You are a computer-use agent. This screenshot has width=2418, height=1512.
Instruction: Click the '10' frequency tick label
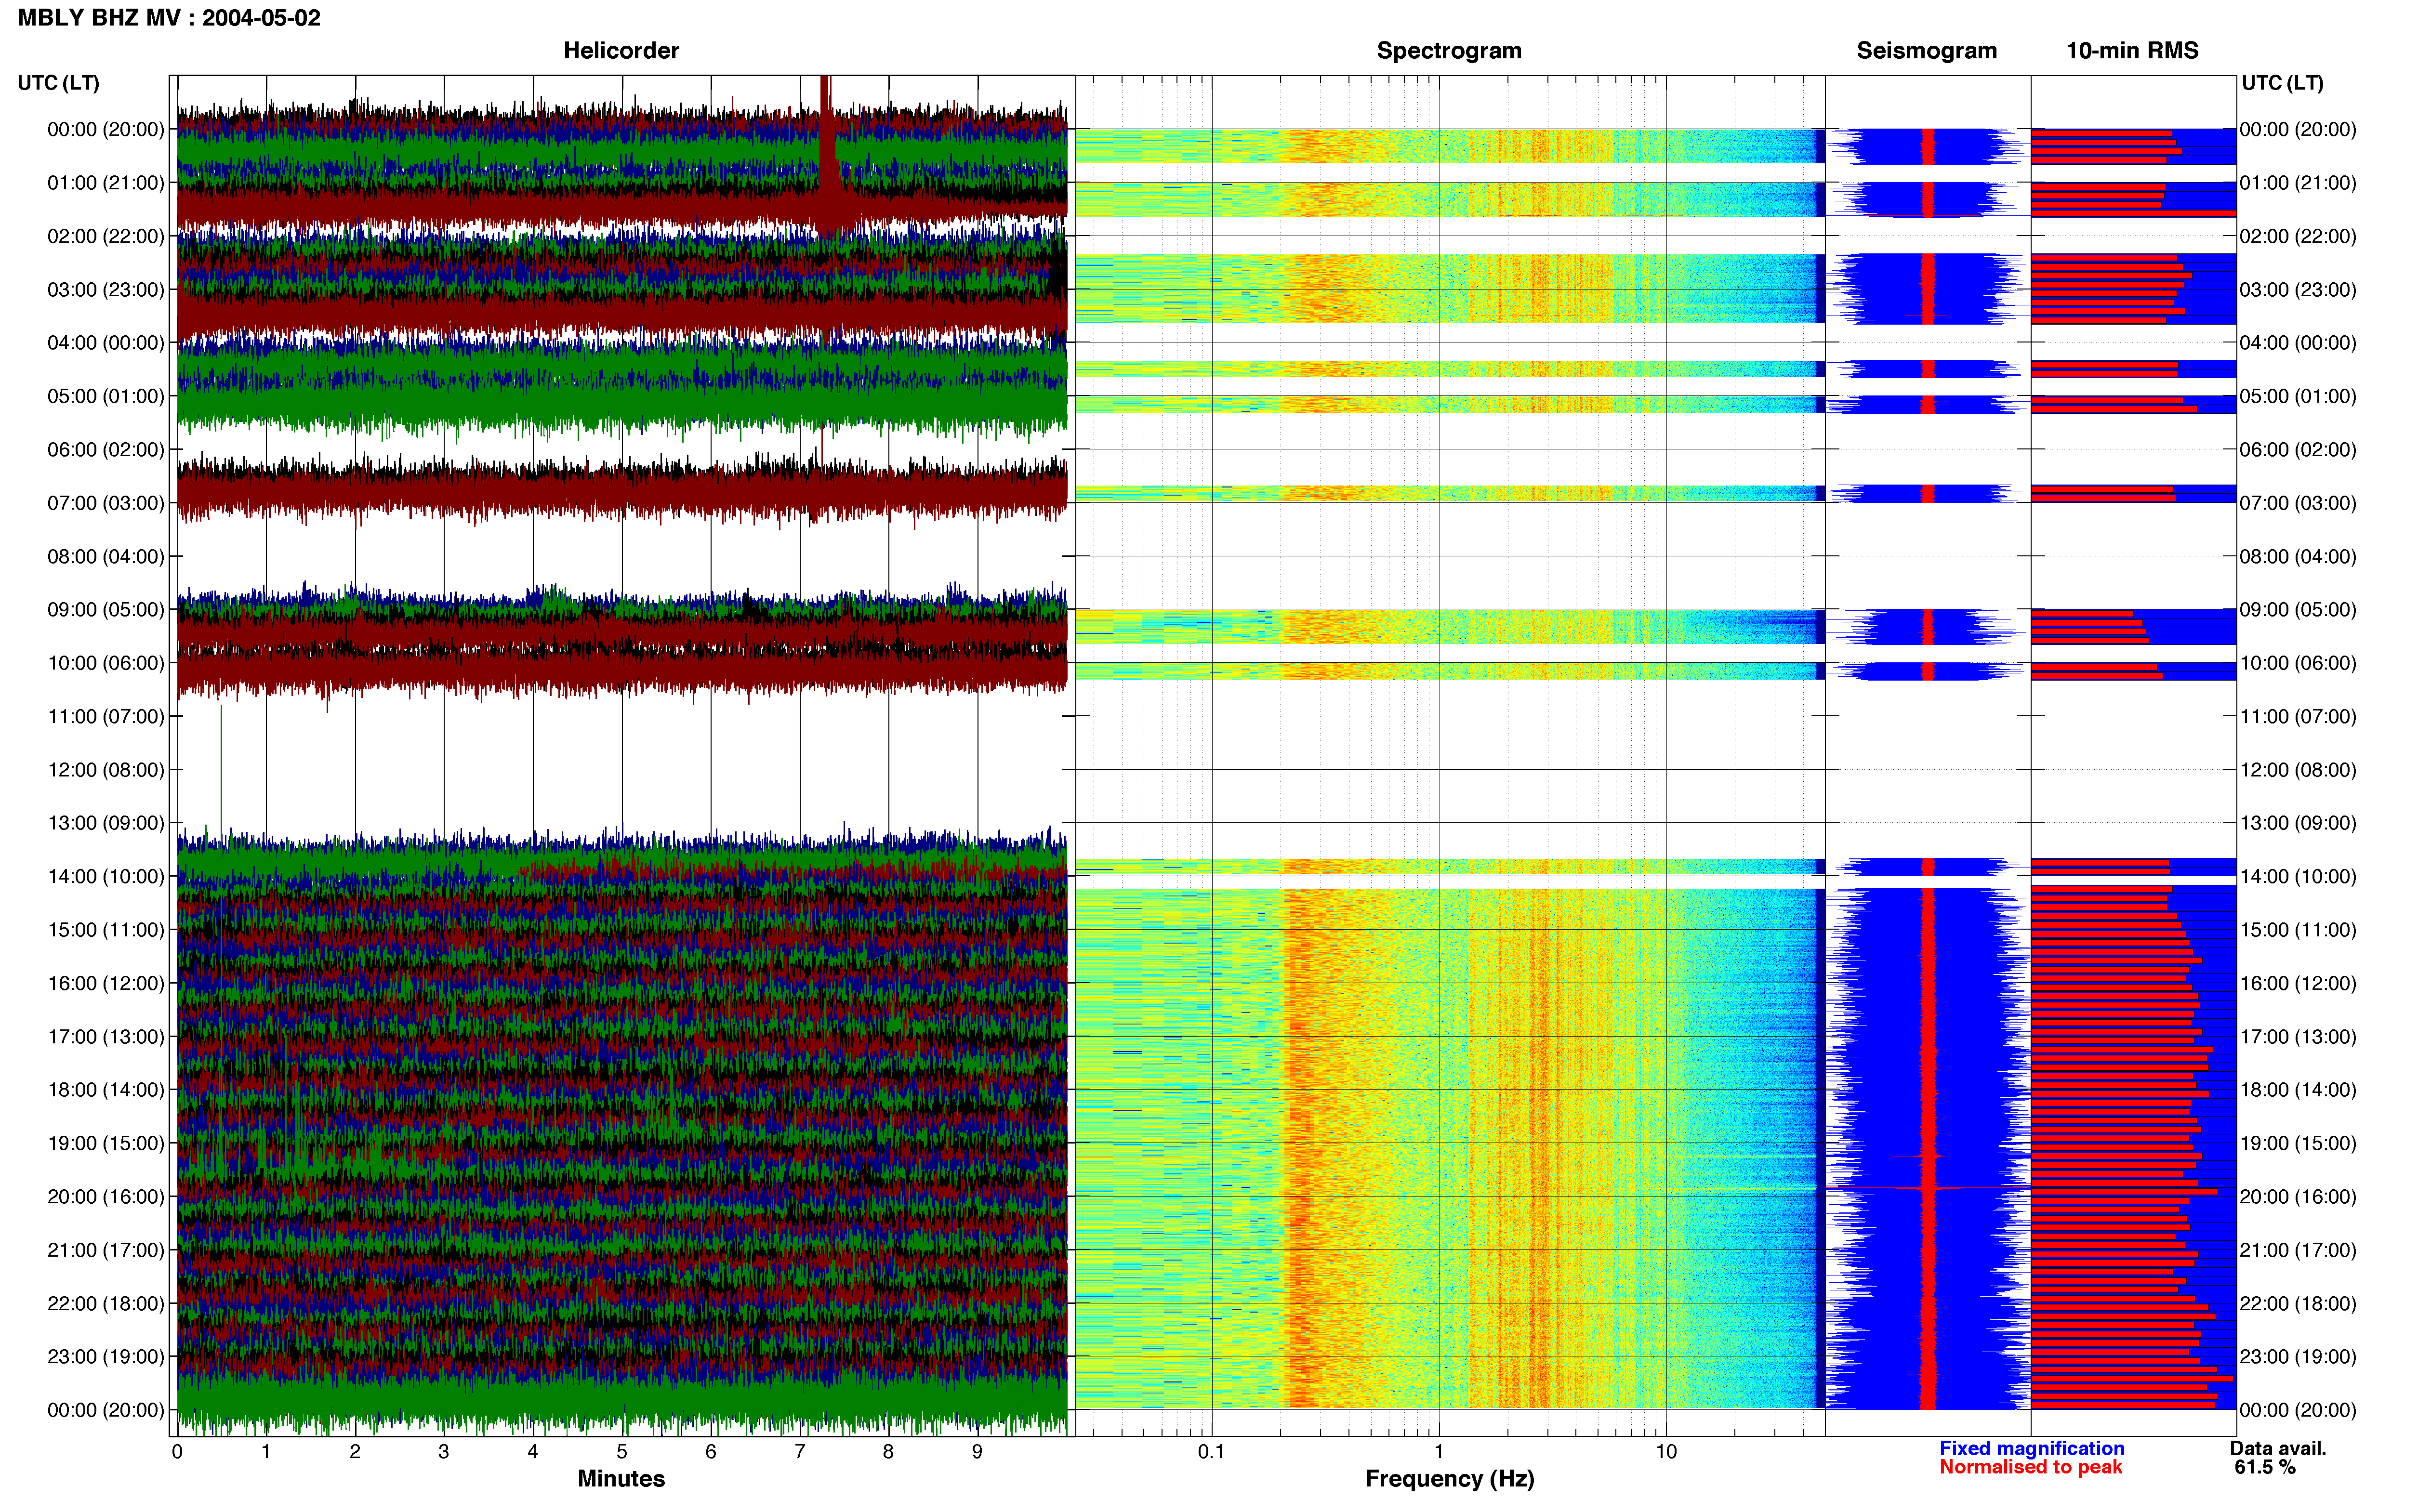pyautogui.click(x=1666, y=1452)
